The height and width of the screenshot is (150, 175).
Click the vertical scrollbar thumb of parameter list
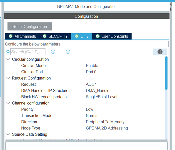(166, 73)
